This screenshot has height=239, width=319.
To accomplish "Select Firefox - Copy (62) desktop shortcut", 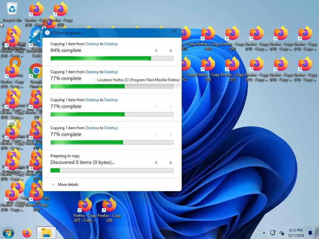I will [257, 69].
